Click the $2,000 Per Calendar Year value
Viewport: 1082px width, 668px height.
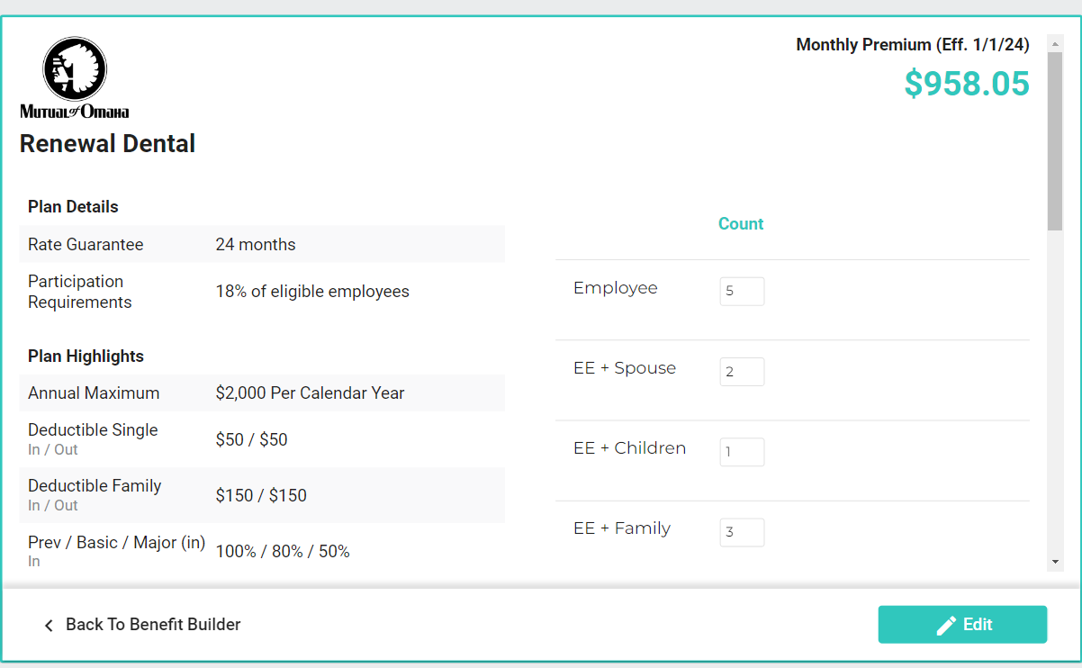(x=310, y=393)
